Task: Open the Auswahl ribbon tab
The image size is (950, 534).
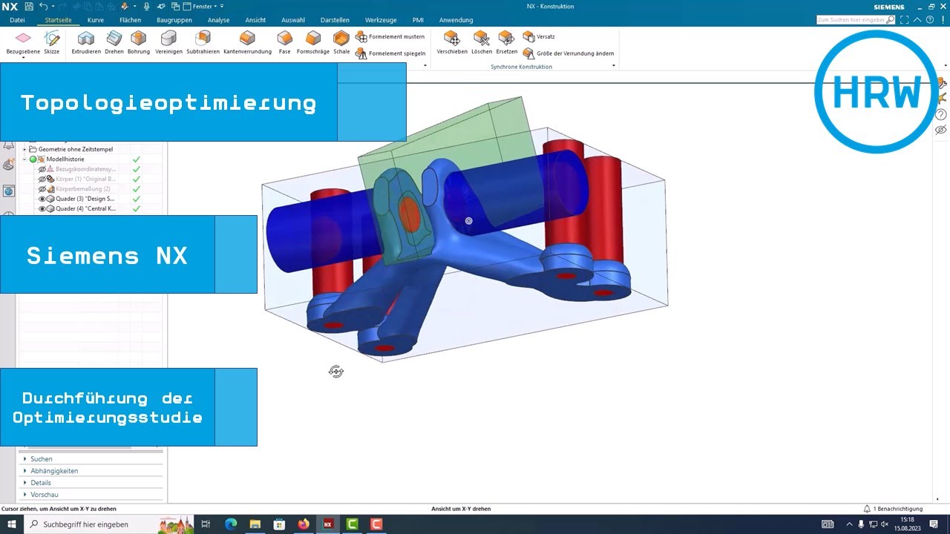Action: pyautogui.click(x=293, y=20)
